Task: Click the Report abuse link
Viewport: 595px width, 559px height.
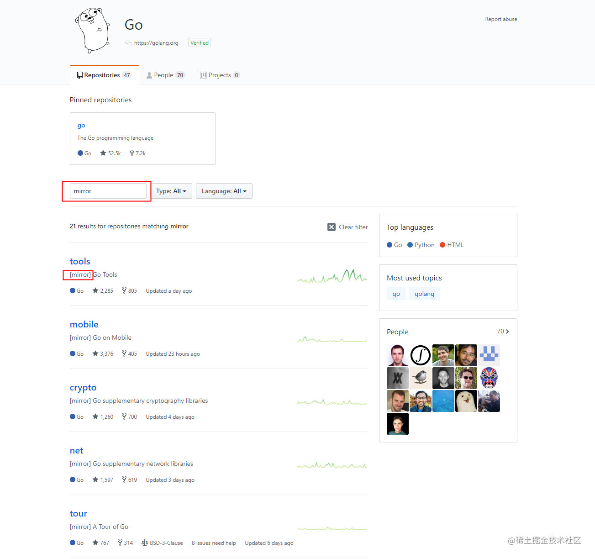Action: point(501,19)
